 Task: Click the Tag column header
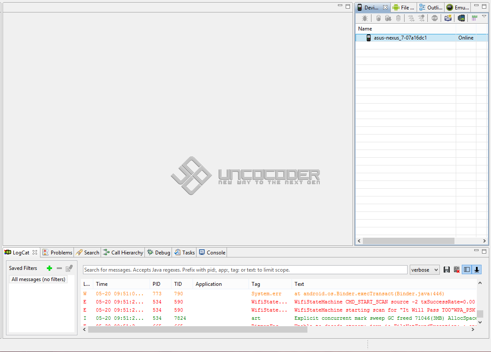coord(270,284)
